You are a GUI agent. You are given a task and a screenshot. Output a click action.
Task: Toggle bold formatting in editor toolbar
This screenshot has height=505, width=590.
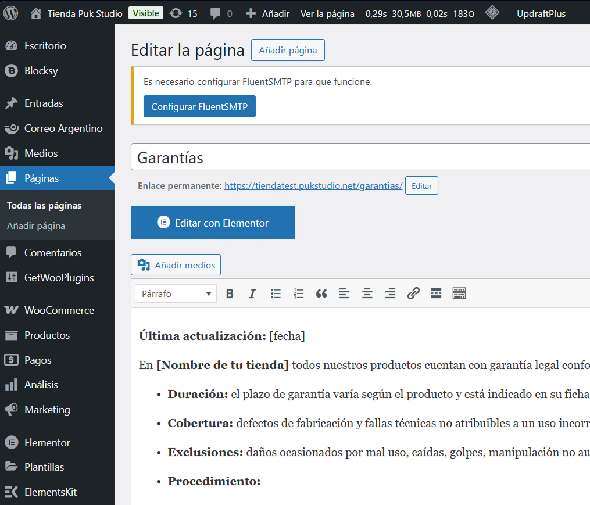[x=230, y=294]
